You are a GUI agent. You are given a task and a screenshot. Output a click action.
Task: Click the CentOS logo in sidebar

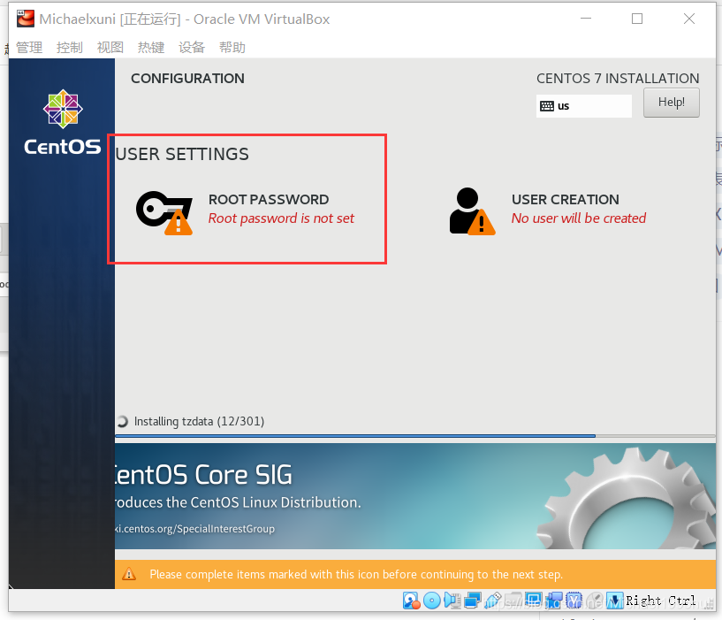pos(63,123)
